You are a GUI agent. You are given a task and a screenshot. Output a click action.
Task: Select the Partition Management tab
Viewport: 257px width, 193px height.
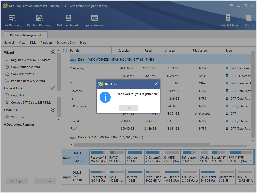click(x=26, y=35)
